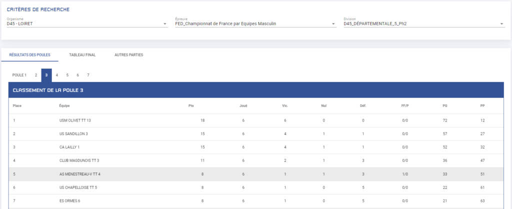Select team US SANDILLON 3
The height and width of the screenshot is (209, 512).
(x=73, y=134)
